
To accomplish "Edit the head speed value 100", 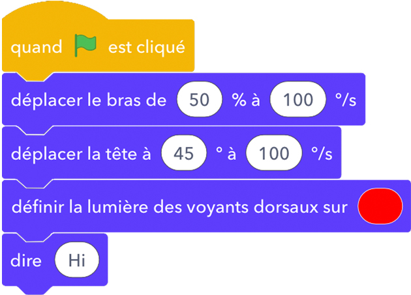I will click(274, 154).
